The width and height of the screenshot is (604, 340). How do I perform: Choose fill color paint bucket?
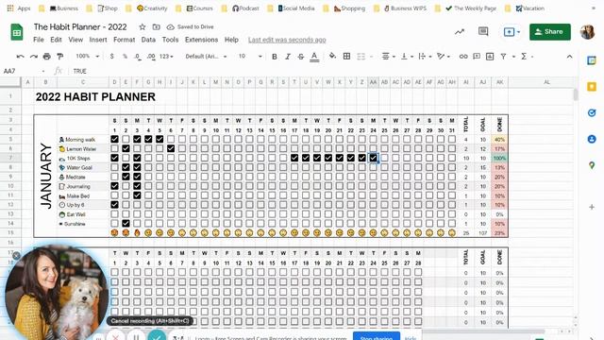click(332, 57)
